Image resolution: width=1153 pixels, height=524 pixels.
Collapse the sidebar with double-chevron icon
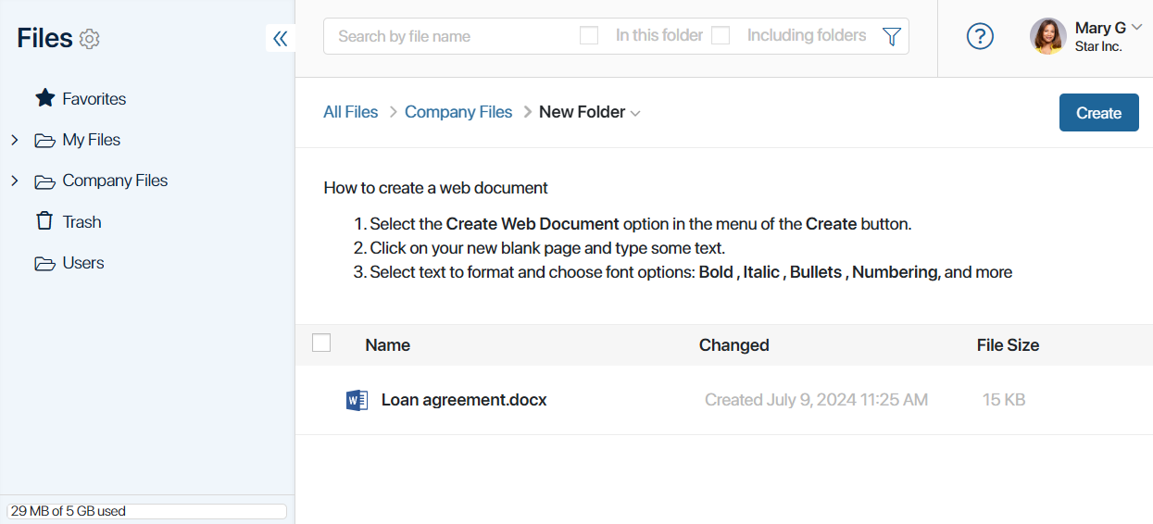281,38
